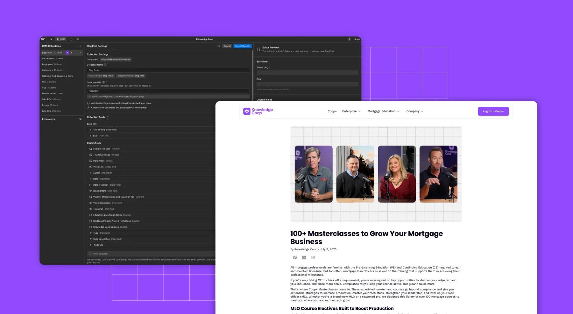Image resolution: width=573 pixels, height=314 pixels.
Task: Click the Collection Name help icon
Action: 105,65
